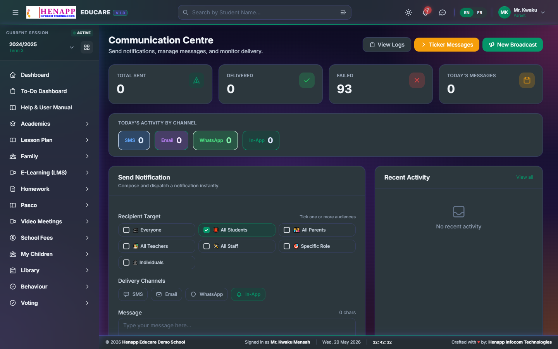The height and width of the screenshot is (349, 558).
Task: Click the session grid view icon
Action: point(87,47)
